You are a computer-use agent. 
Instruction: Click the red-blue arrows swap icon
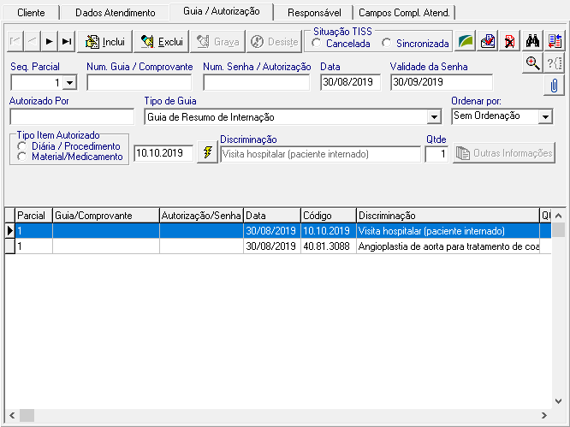[555, 41]
